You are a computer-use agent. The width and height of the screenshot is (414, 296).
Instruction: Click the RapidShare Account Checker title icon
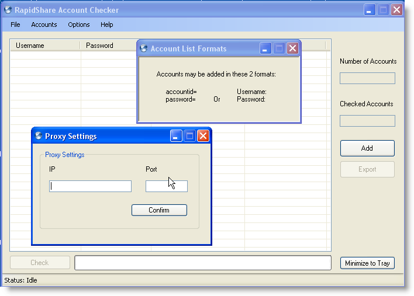click(8, 9)
